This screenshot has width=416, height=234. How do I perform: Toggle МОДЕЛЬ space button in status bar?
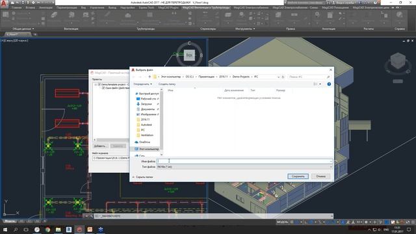click(x=282, y=222)
